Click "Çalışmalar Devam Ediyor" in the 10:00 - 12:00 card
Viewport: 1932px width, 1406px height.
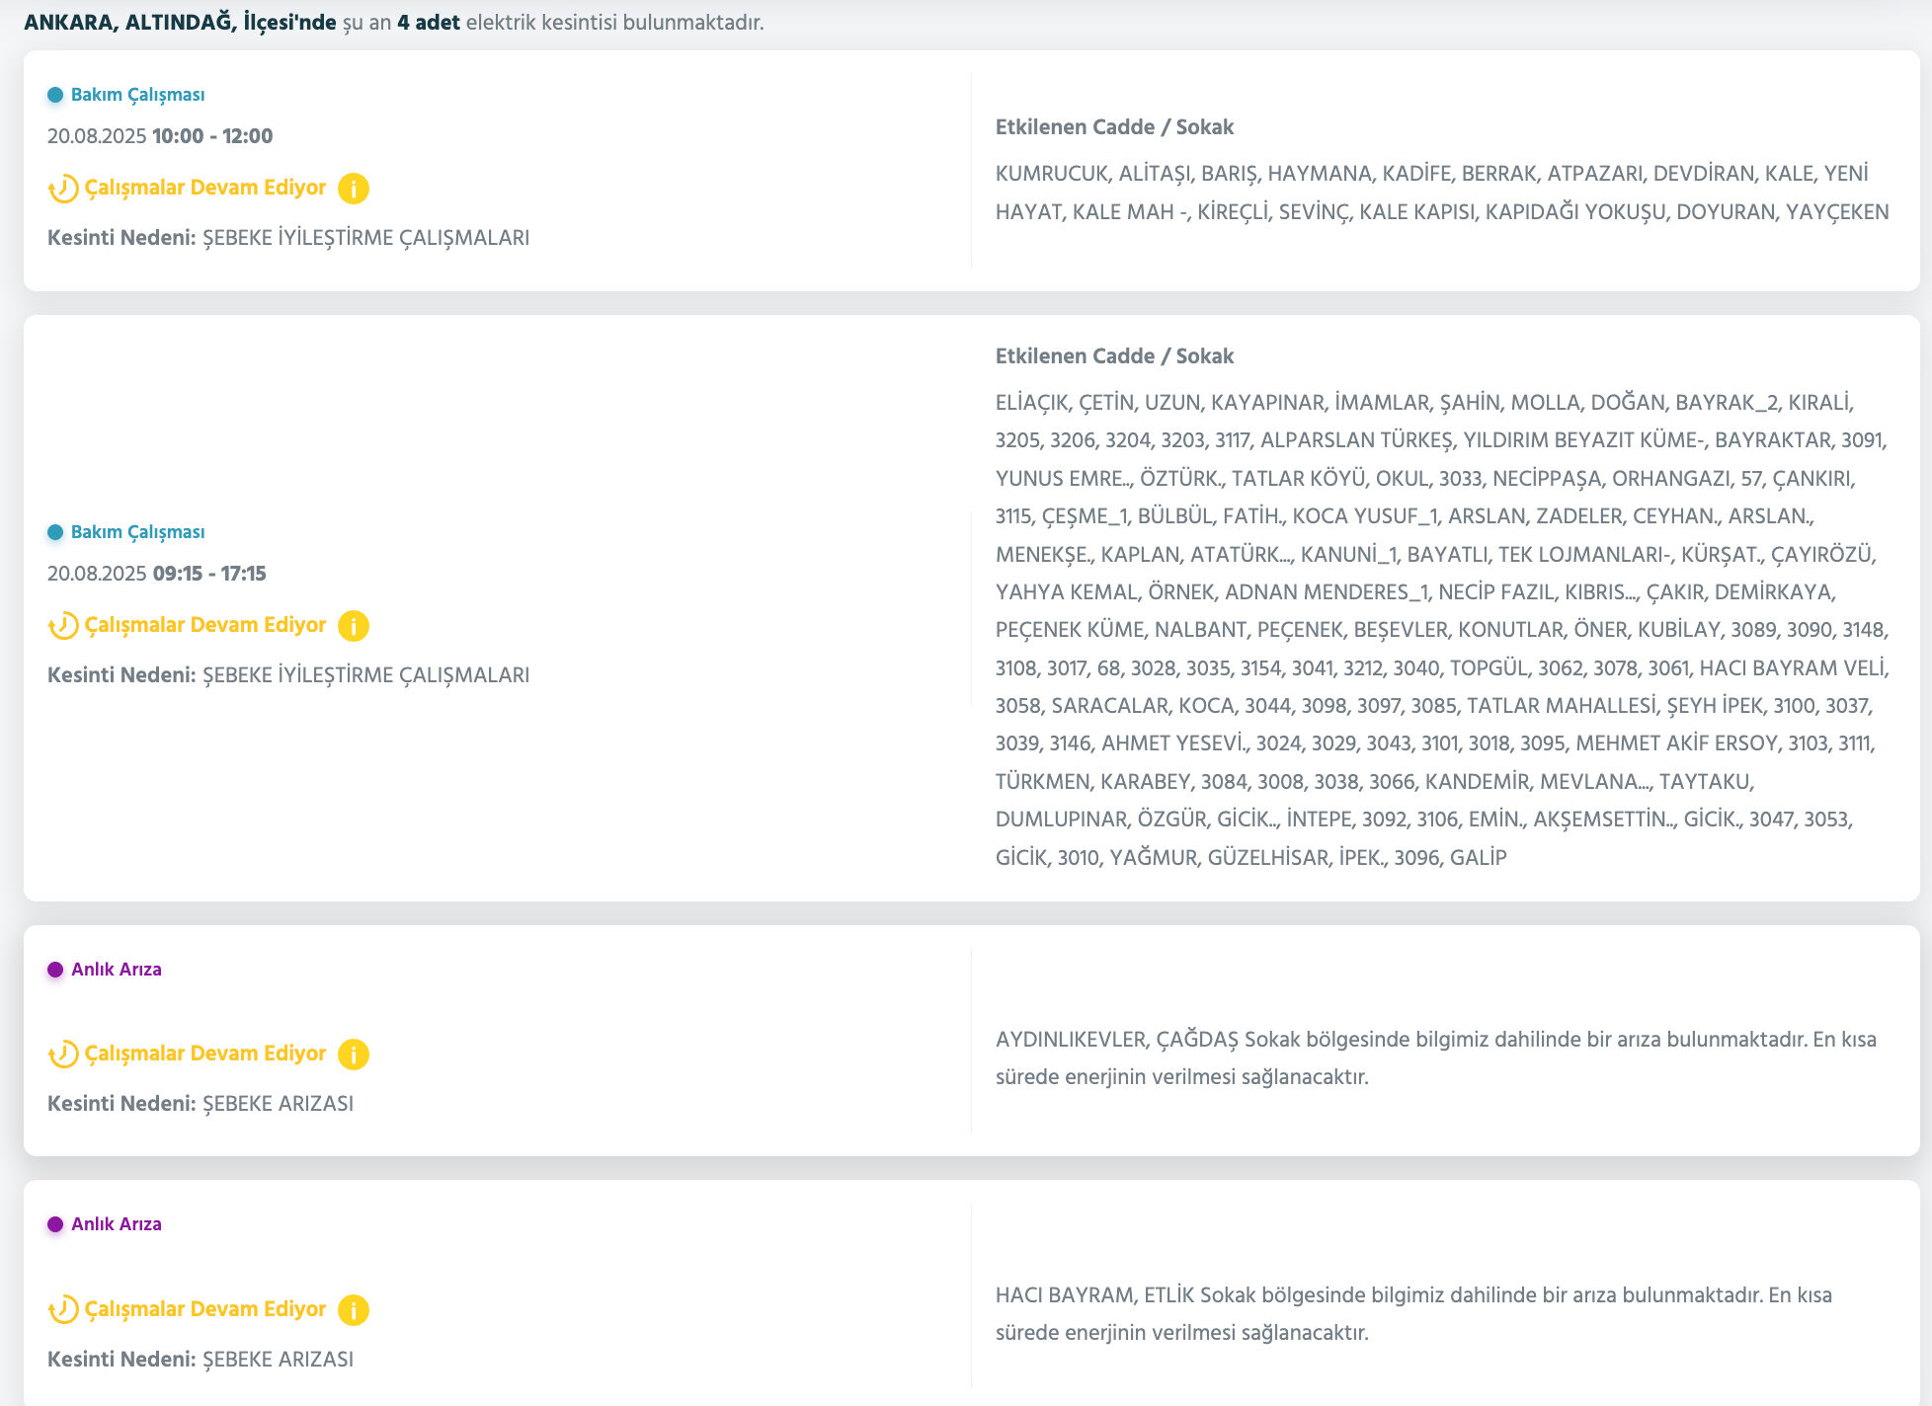coord(205,188)
